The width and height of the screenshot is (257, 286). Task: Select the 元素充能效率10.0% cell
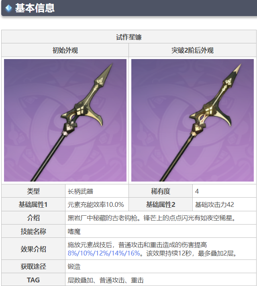pos(97,204)
